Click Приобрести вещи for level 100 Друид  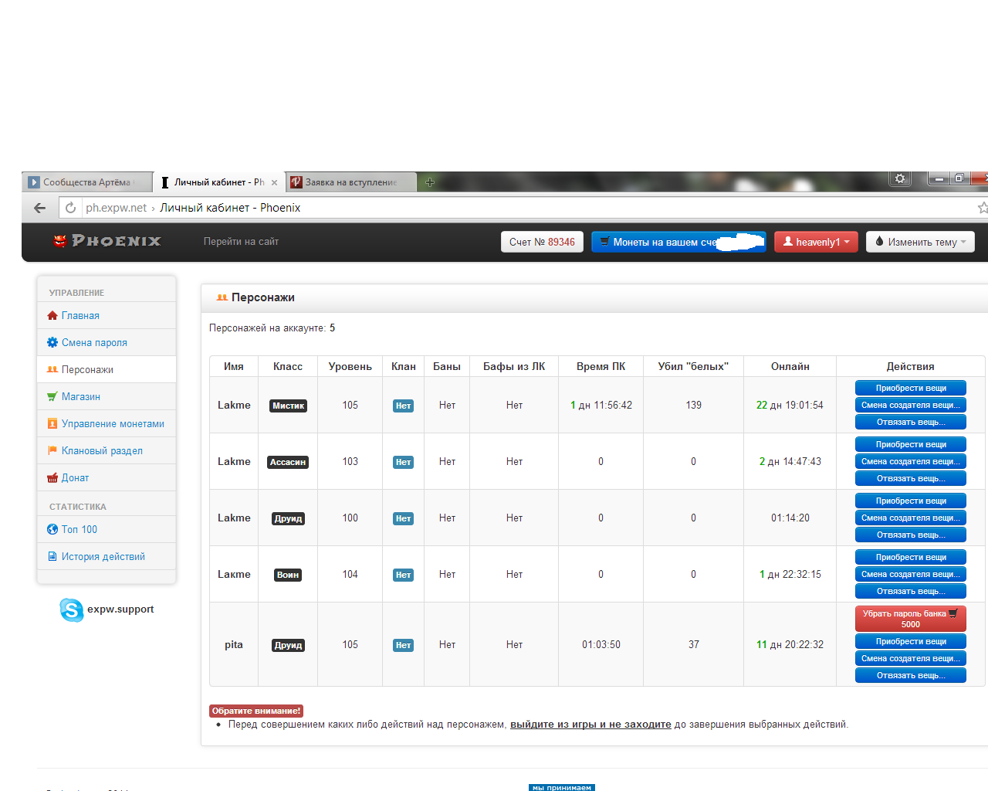(x=911, y=501)
